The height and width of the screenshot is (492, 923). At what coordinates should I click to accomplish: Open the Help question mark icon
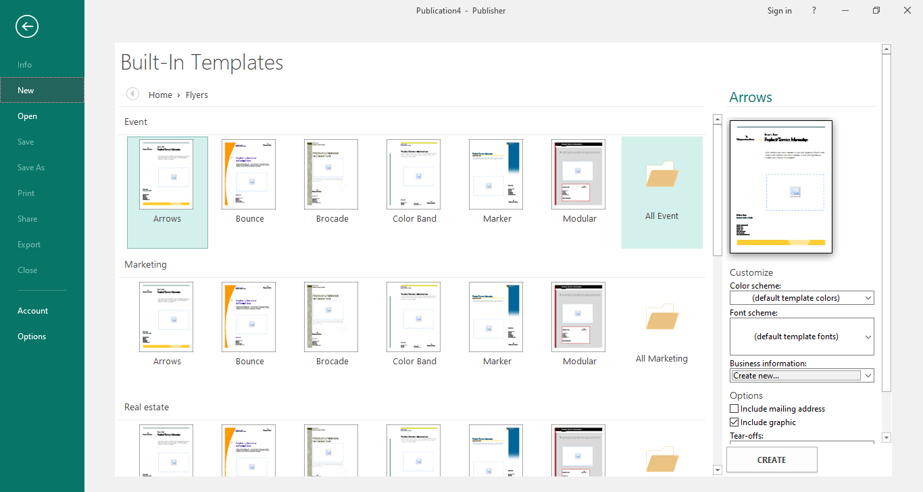[814, 10]
